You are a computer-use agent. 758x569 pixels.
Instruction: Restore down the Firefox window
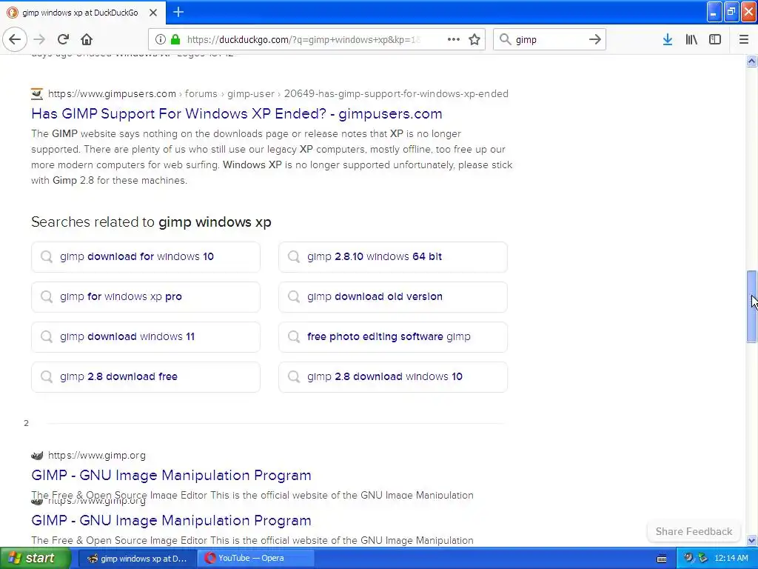click(731, 12)
